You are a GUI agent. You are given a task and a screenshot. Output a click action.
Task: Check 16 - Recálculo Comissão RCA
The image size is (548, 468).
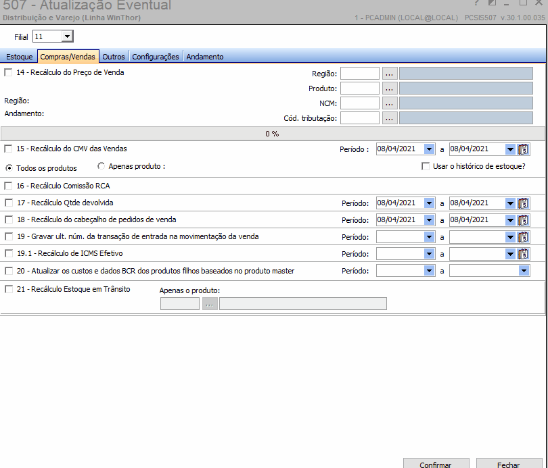pos(8,186)
